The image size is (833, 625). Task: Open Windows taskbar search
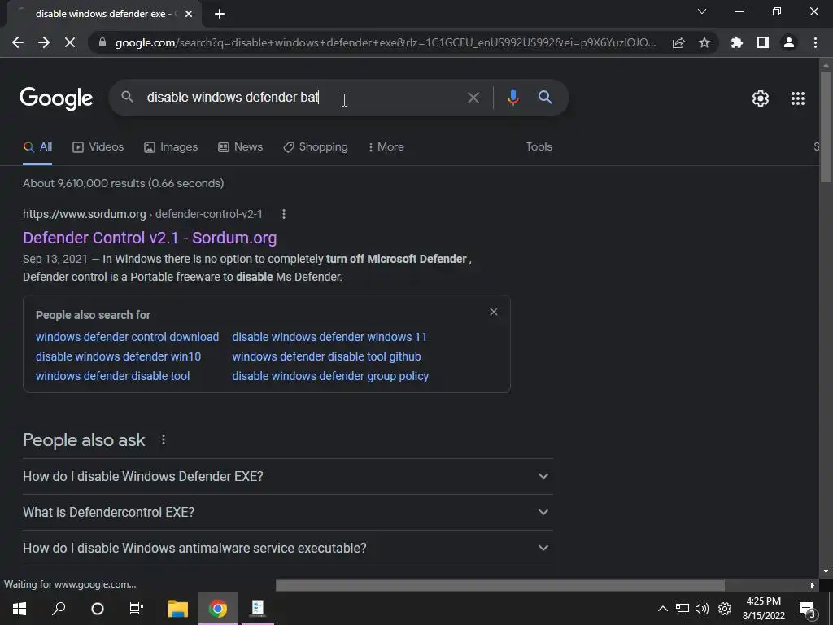[x=59, y=609]
